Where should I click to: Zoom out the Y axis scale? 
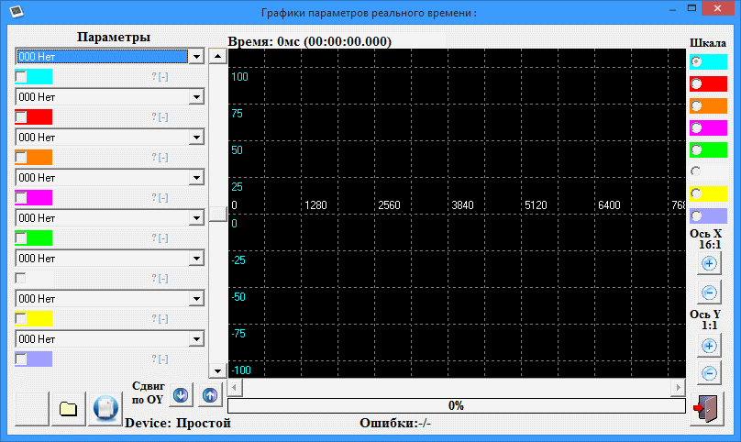click(x=708, y=373)
